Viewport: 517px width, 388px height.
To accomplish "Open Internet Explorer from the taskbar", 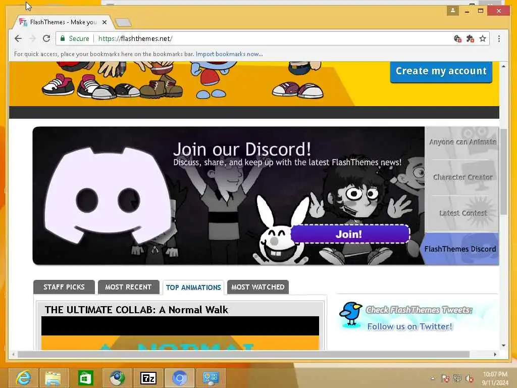I will pos(23,378).
